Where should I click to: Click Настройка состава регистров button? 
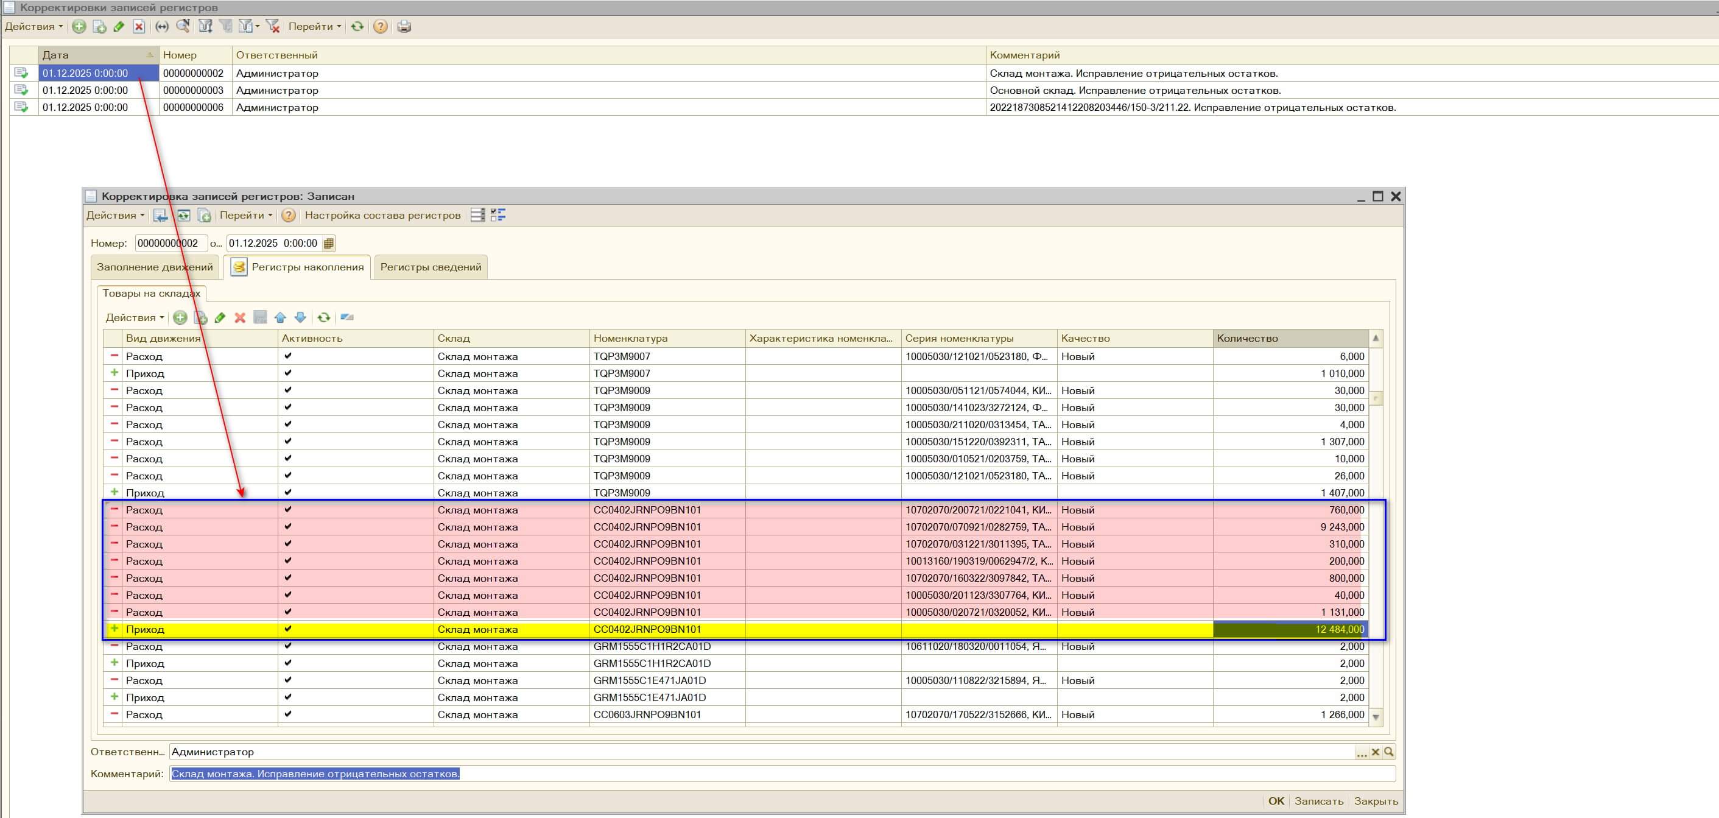tap(382, 215)
